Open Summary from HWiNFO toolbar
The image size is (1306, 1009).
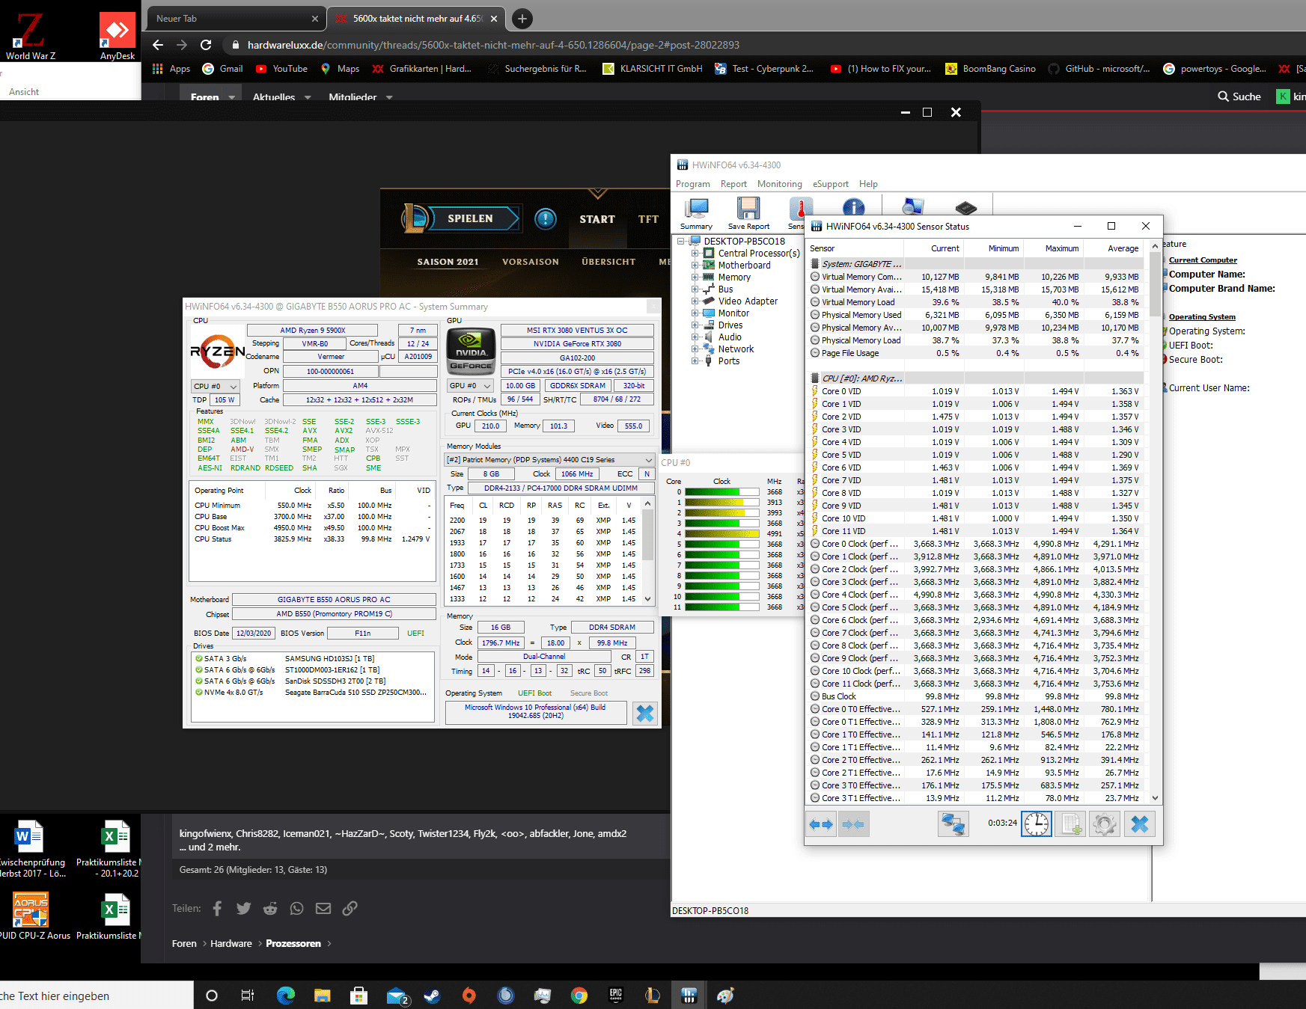(696, 213)
